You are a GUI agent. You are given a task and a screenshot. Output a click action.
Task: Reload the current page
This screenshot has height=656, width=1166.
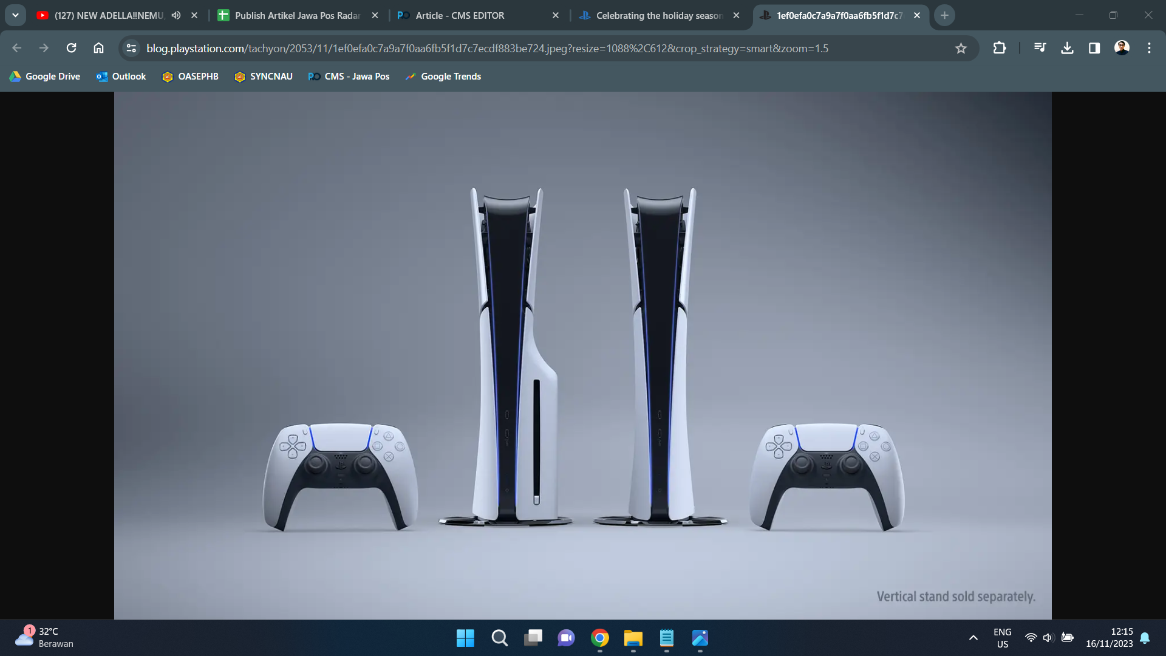pyautogui.click(x=71, y=48)
